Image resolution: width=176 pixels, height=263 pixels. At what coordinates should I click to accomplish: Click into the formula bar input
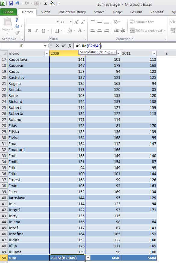click(125, 46)
